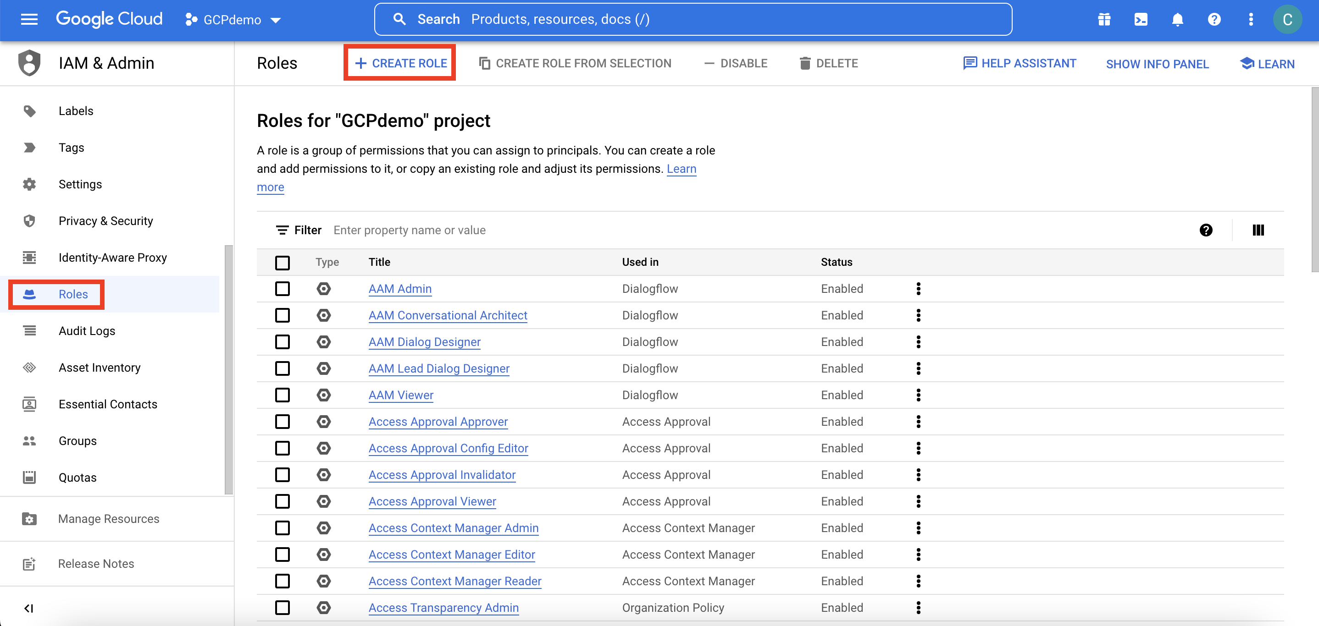
Task: Click the Filter property input field
Action: (x=410, y=230)
